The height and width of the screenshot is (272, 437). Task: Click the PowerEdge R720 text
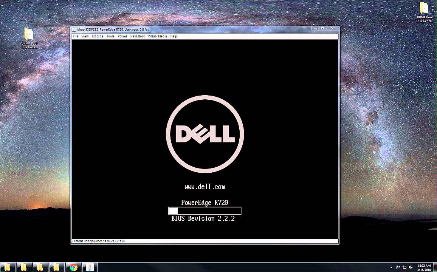(205, 202)
